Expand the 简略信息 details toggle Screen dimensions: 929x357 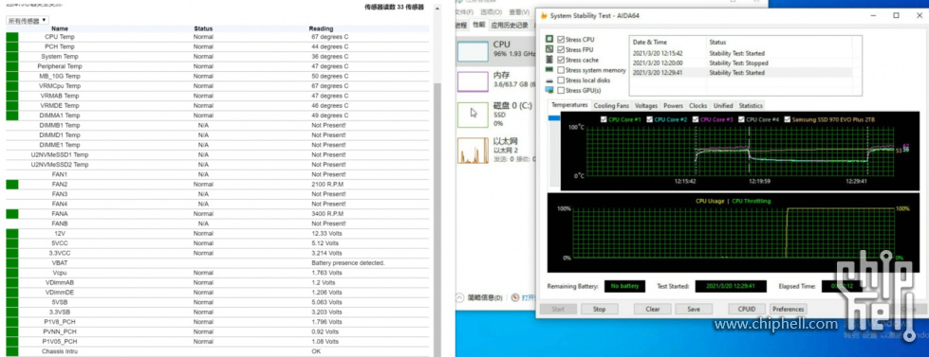pos(480,298)
